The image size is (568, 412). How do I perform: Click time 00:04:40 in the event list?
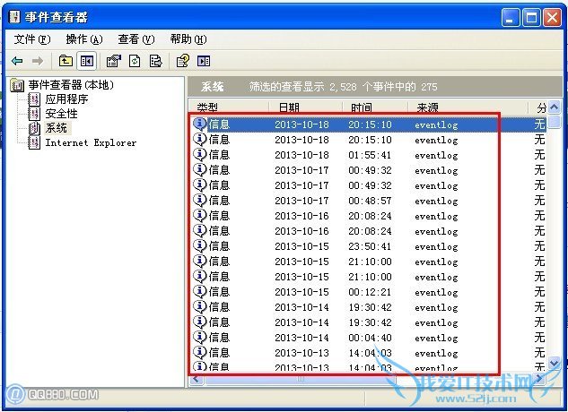click(370, 338)
